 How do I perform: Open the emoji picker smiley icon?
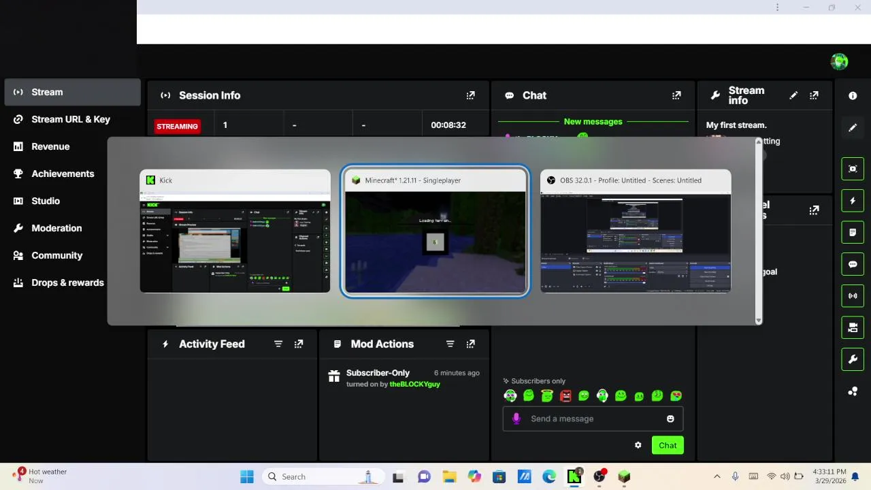pyautogui.click(x=670, y=419)
